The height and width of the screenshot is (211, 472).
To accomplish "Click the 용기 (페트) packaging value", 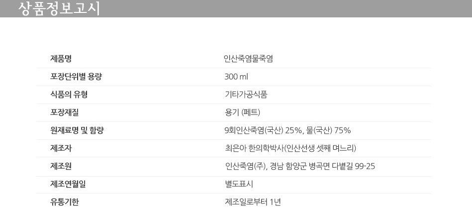I will [243, 112].
